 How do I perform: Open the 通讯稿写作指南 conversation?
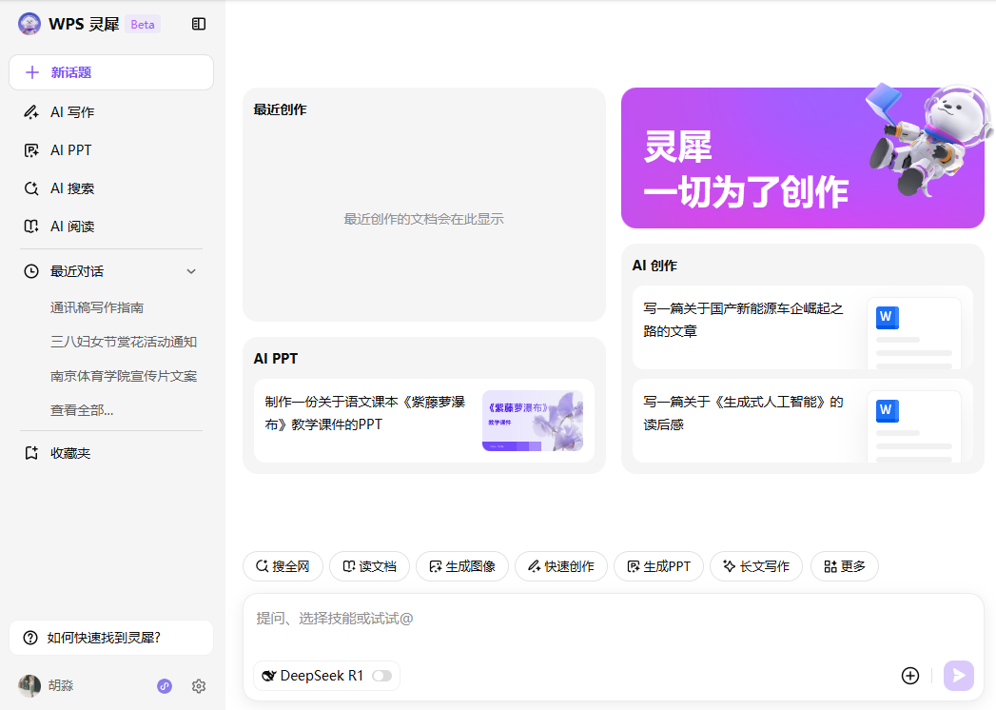point(97,307)
